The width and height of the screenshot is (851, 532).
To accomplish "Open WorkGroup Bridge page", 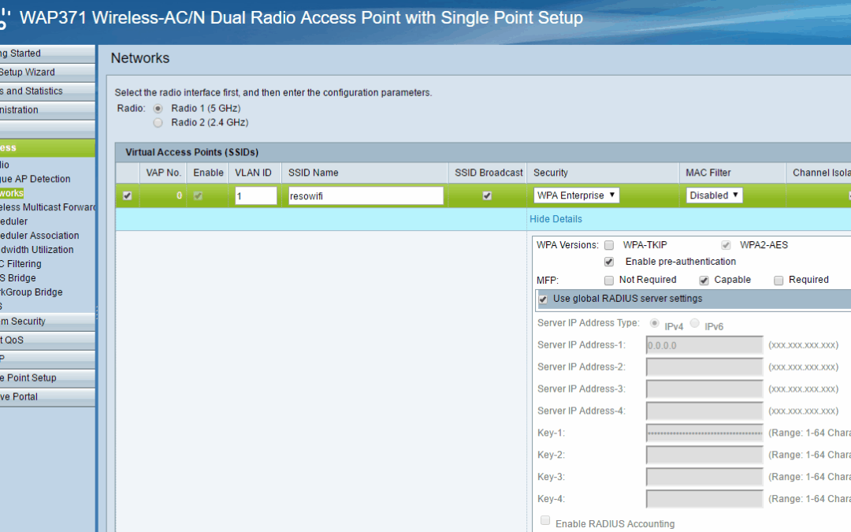I will coord(32,292).
